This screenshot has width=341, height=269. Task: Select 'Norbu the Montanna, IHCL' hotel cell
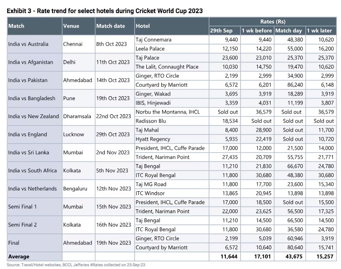[x=172, y=112]
